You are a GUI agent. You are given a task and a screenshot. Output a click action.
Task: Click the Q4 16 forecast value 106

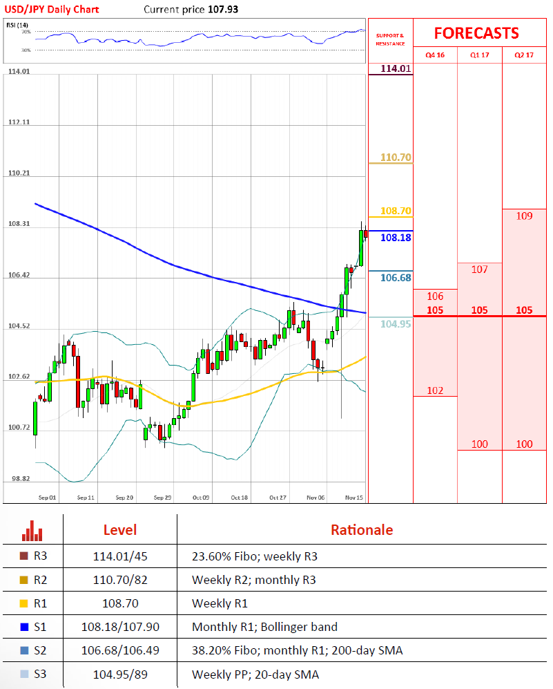coord(435,296)
